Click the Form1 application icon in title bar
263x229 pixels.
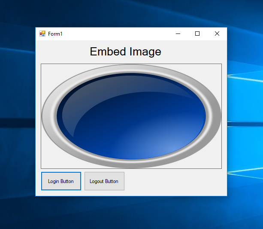[x=42, y=34]
